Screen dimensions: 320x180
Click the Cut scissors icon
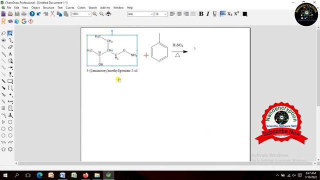[x=52, y=14]
